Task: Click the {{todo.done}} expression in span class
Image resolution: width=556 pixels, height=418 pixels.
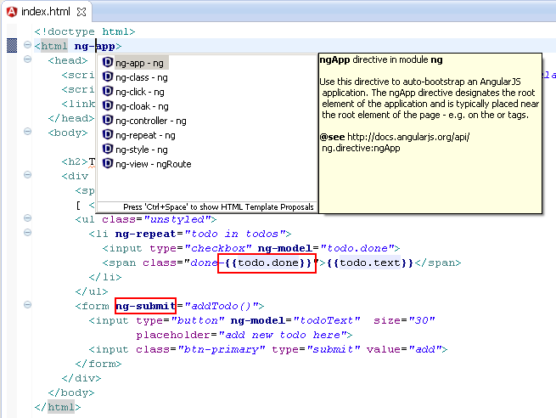Action: point(268,263)
